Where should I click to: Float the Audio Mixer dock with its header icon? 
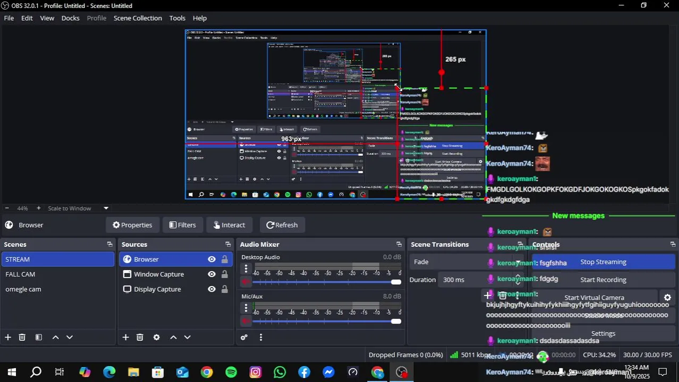coord(399,245)
